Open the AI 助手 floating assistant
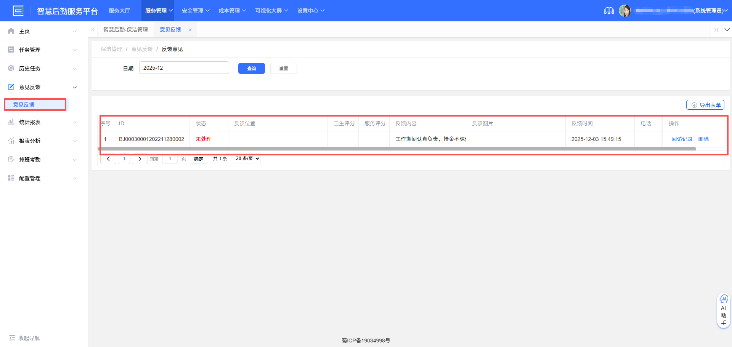 724,310
